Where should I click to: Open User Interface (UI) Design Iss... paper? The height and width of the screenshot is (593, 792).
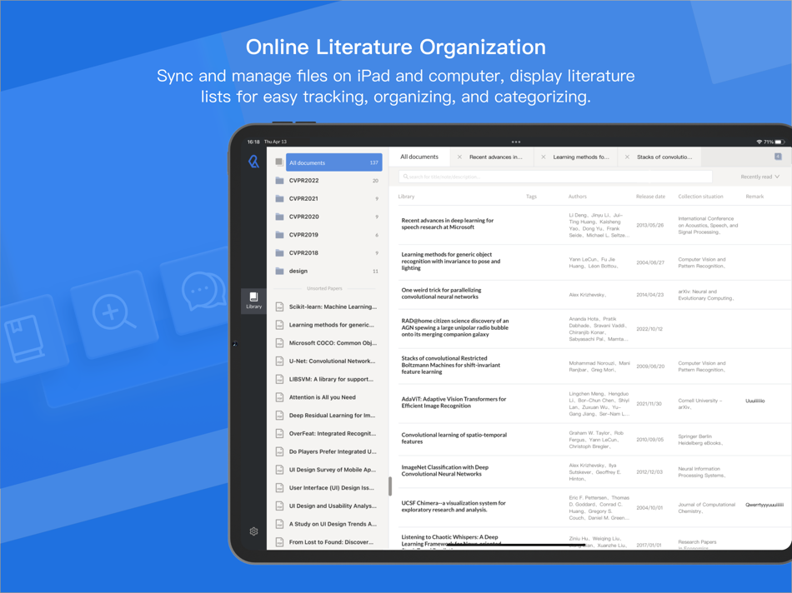point(328,488)
